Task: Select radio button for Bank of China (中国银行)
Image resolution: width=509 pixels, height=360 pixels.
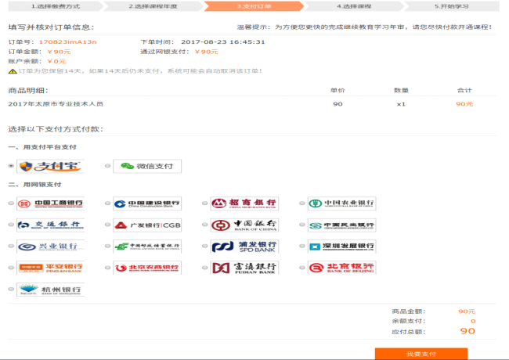Action: (x=204, y=225)
